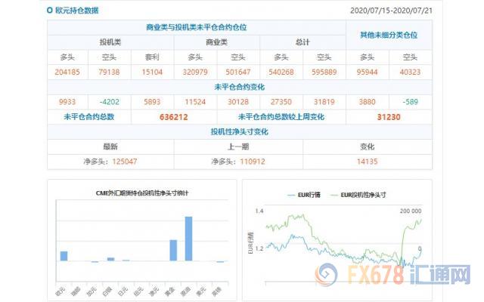The width and height of the screenshot is (484, 302).
Task: Select the weekly change value 31230
Action: click(389, 118)
